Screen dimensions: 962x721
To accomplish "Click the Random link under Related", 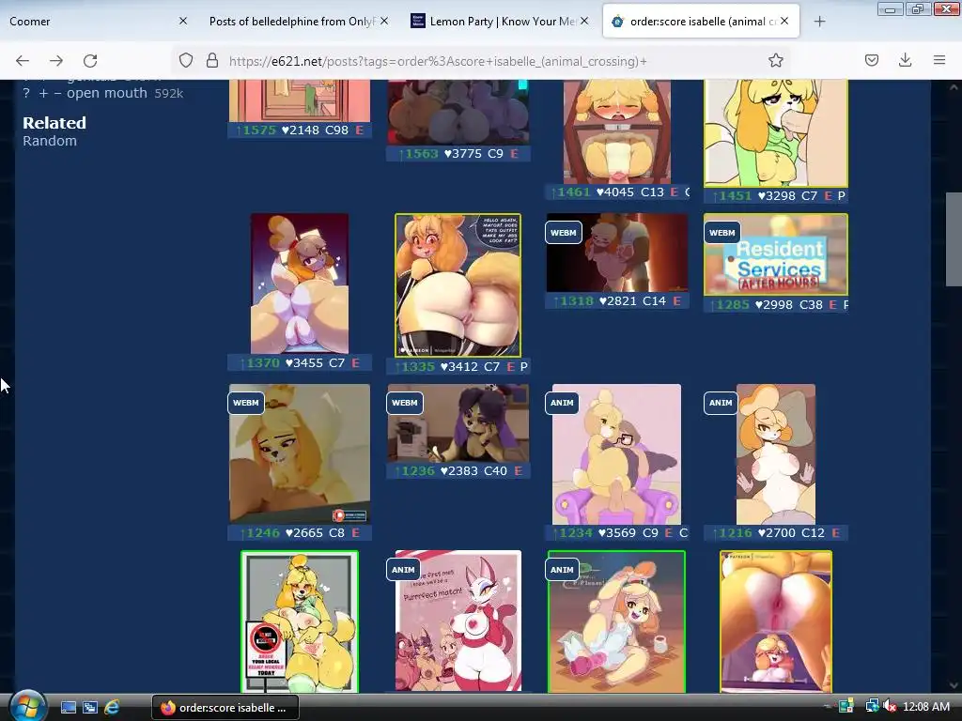I will click(50, 141).
